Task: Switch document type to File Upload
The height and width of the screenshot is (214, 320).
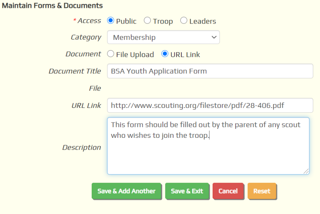Action: (111, 54)
